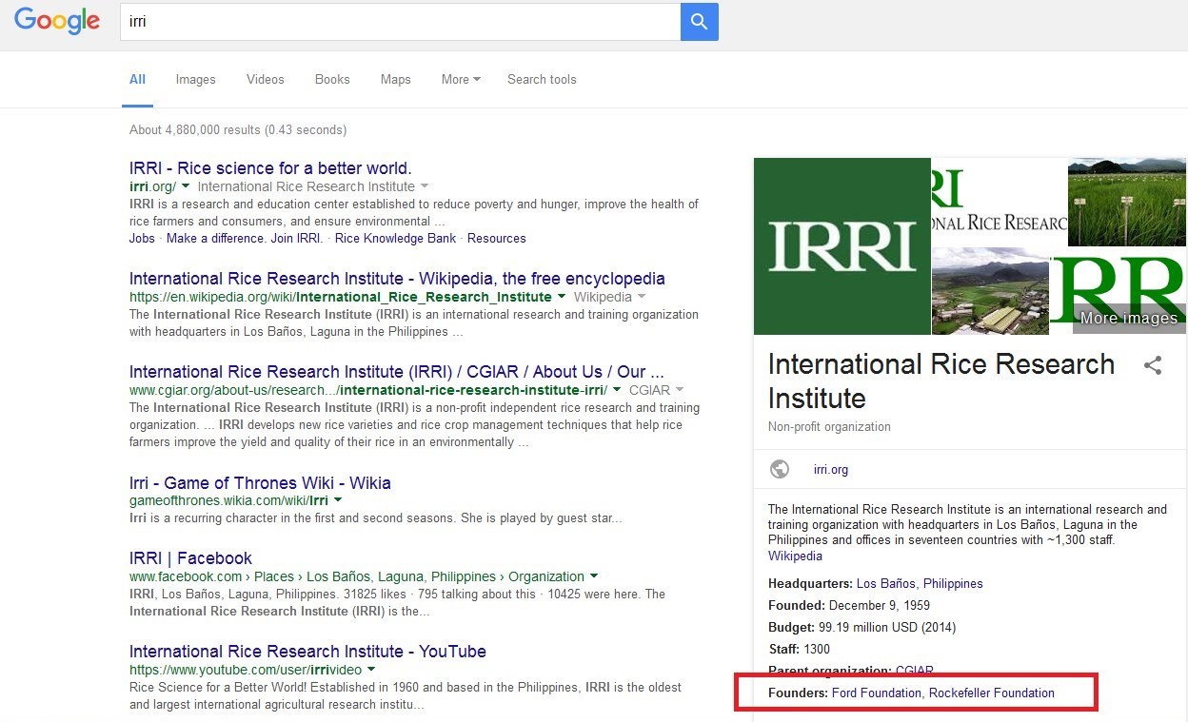The height and width of the screenshot is (722, 1188).
Task: Click the globe icon beside irri.org
Action: click(780, 469)
